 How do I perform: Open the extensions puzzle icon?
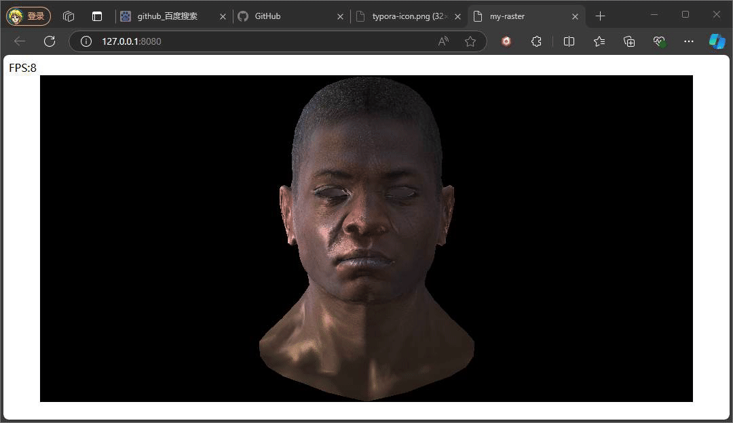[536, 41]
